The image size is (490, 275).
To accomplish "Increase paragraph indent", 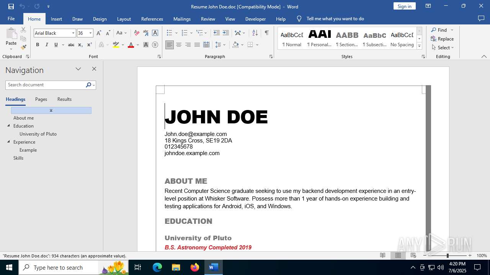I will [226, 33].
